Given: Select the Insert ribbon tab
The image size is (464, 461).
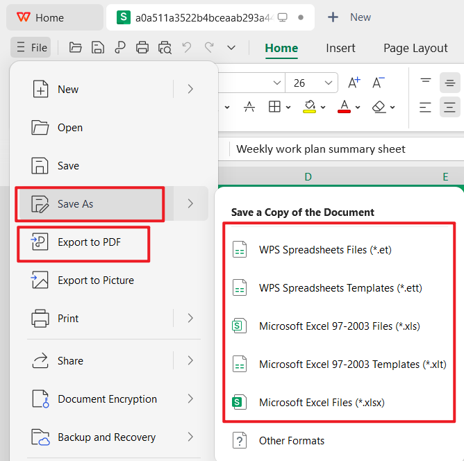Looking at the screenshot, I should (x=340, y=48).
